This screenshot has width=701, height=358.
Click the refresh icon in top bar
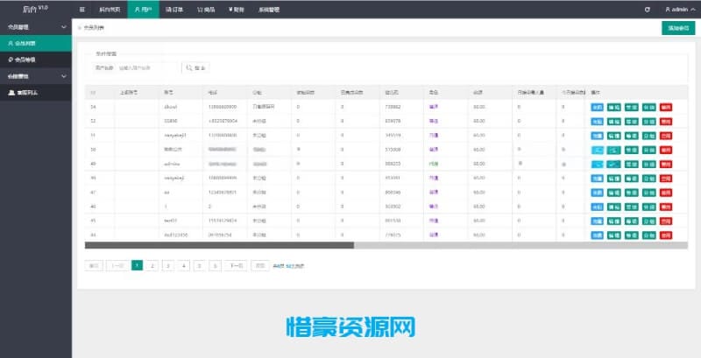[x=647, y=10]
